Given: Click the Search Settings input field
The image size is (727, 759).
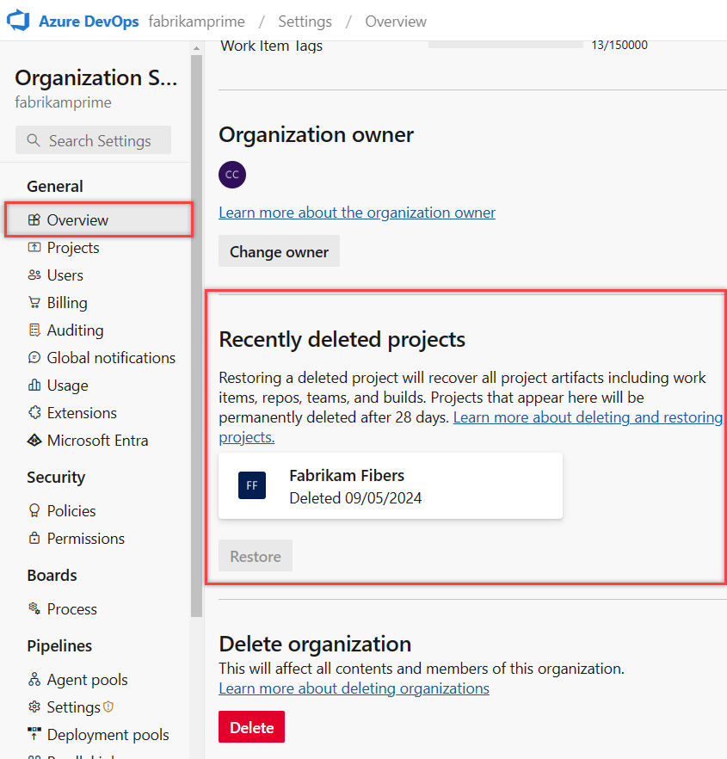Looking at the screenshot, I should pyautogui.click(x=93, y=139).
